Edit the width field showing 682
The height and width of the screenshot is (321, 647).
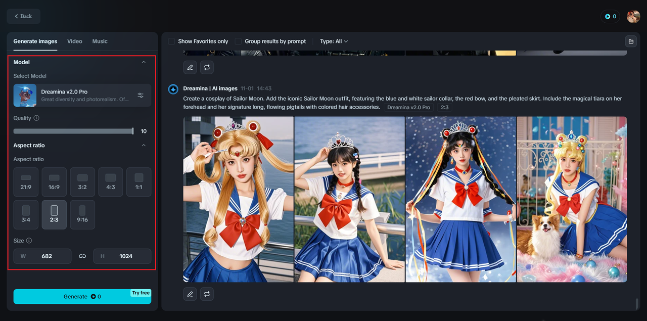[42, 256]
